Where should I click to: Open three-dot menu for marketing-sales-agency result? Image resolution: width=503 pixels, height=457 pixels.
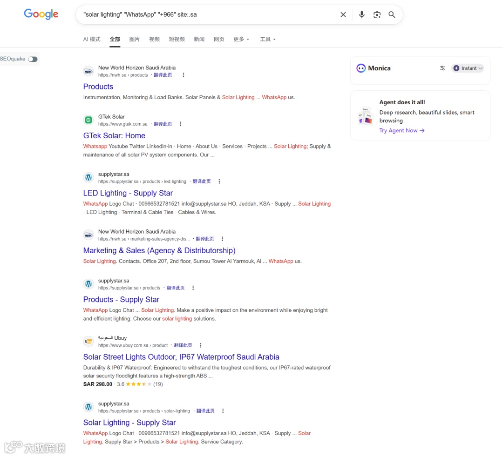(x=222, y=239)
